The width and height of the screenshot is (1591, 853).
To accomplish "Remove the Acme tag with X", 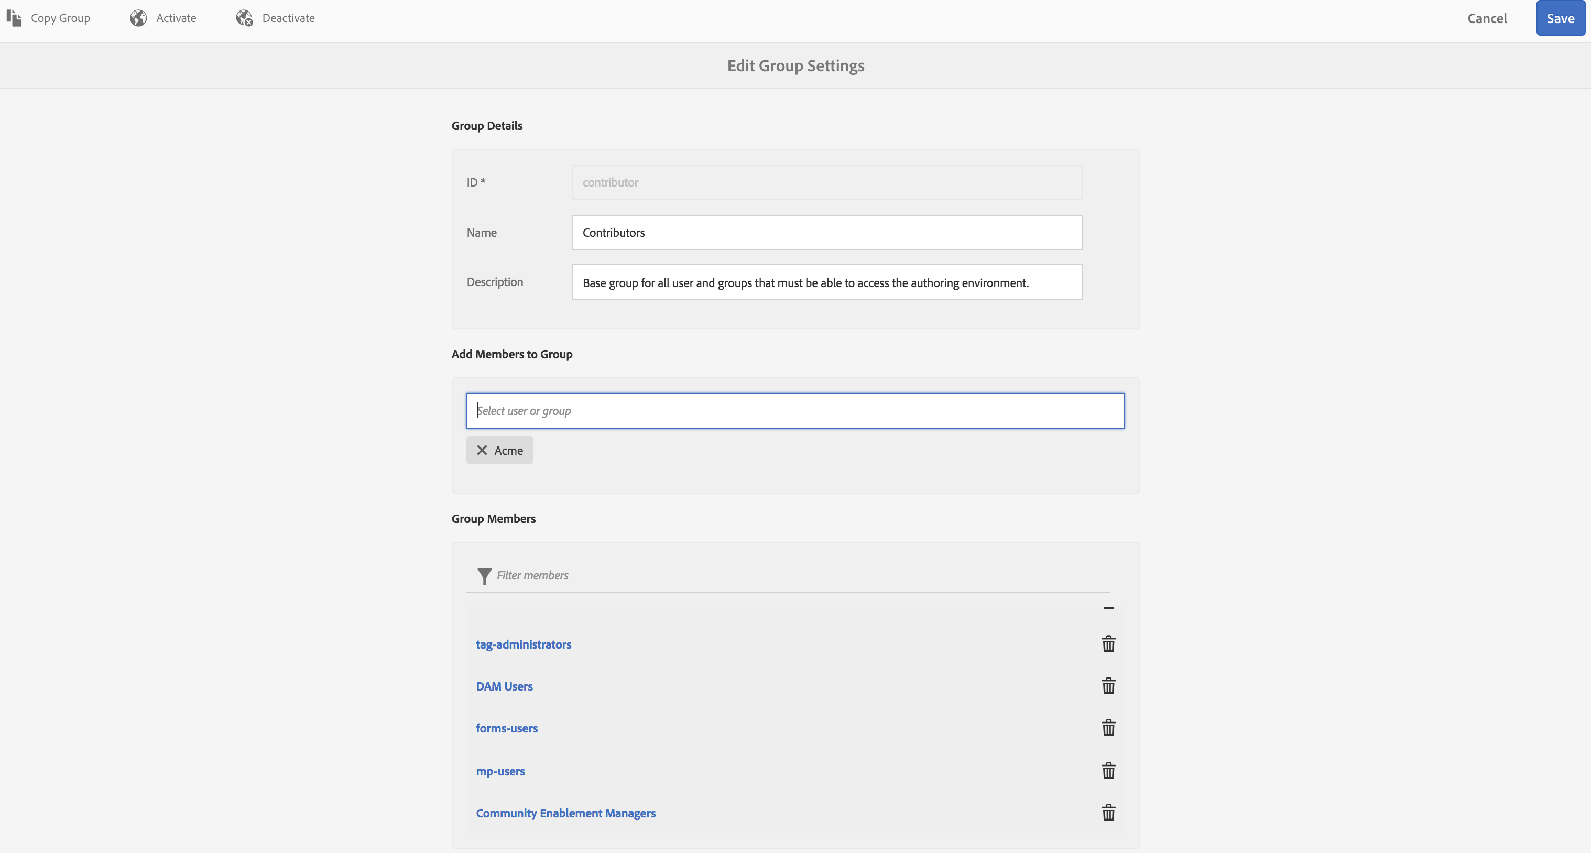I will [482, 450].
